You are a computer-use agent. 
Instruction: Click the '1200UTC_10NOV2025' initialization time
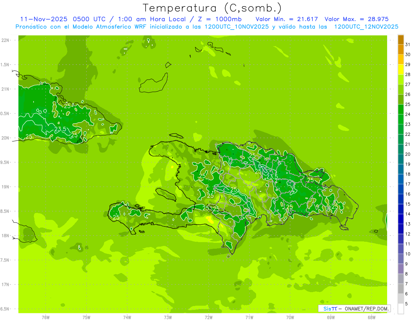pyautogui.click(x=236, y=27)
